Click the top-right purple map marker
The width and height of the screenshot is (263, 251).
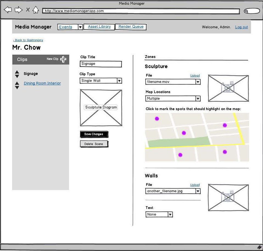pyautogui.click(x=225, y=125)
